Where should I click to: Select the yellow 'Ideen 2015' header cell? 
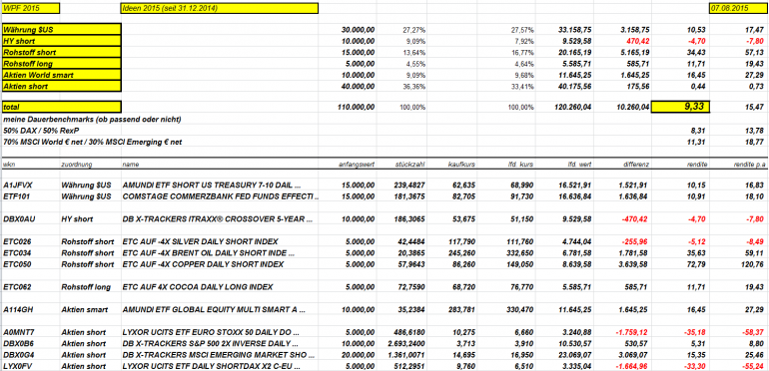coord(220,8)
